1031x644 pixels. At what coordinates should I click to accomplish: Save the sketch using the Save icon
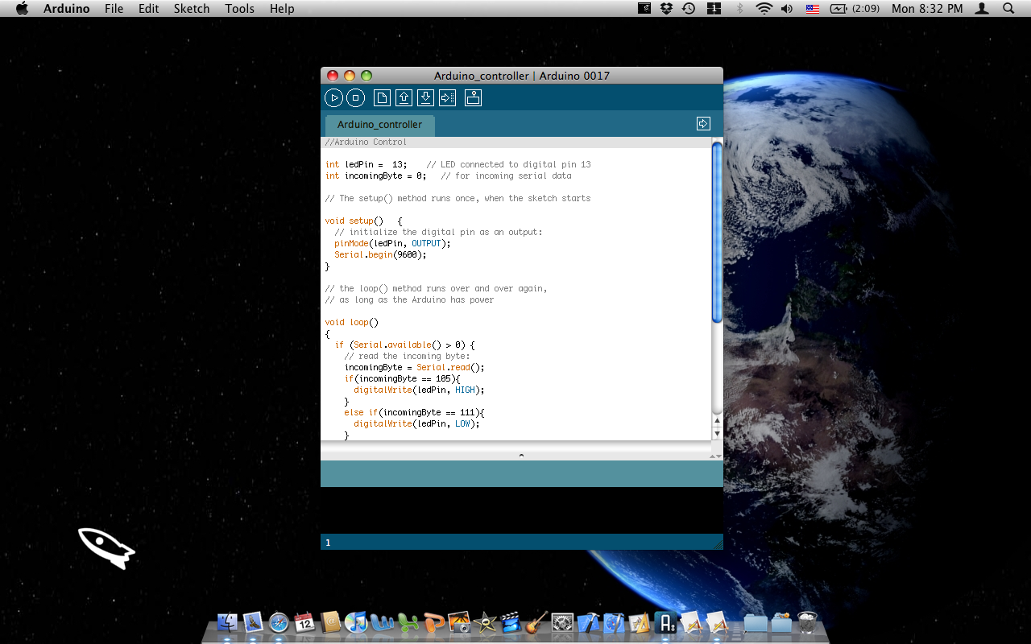(x=425, y=98)
